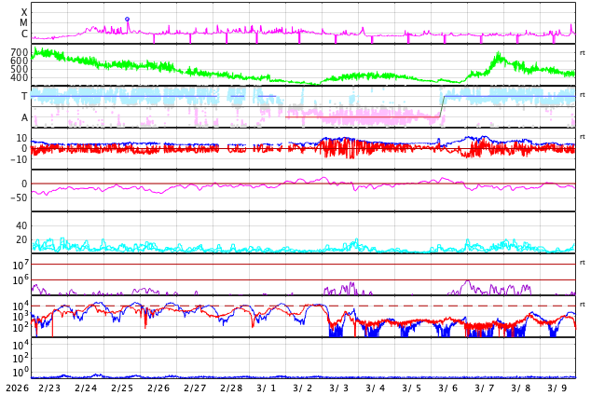
Task: Select the 2/23 date tick label
Action: tap(49, 388)
